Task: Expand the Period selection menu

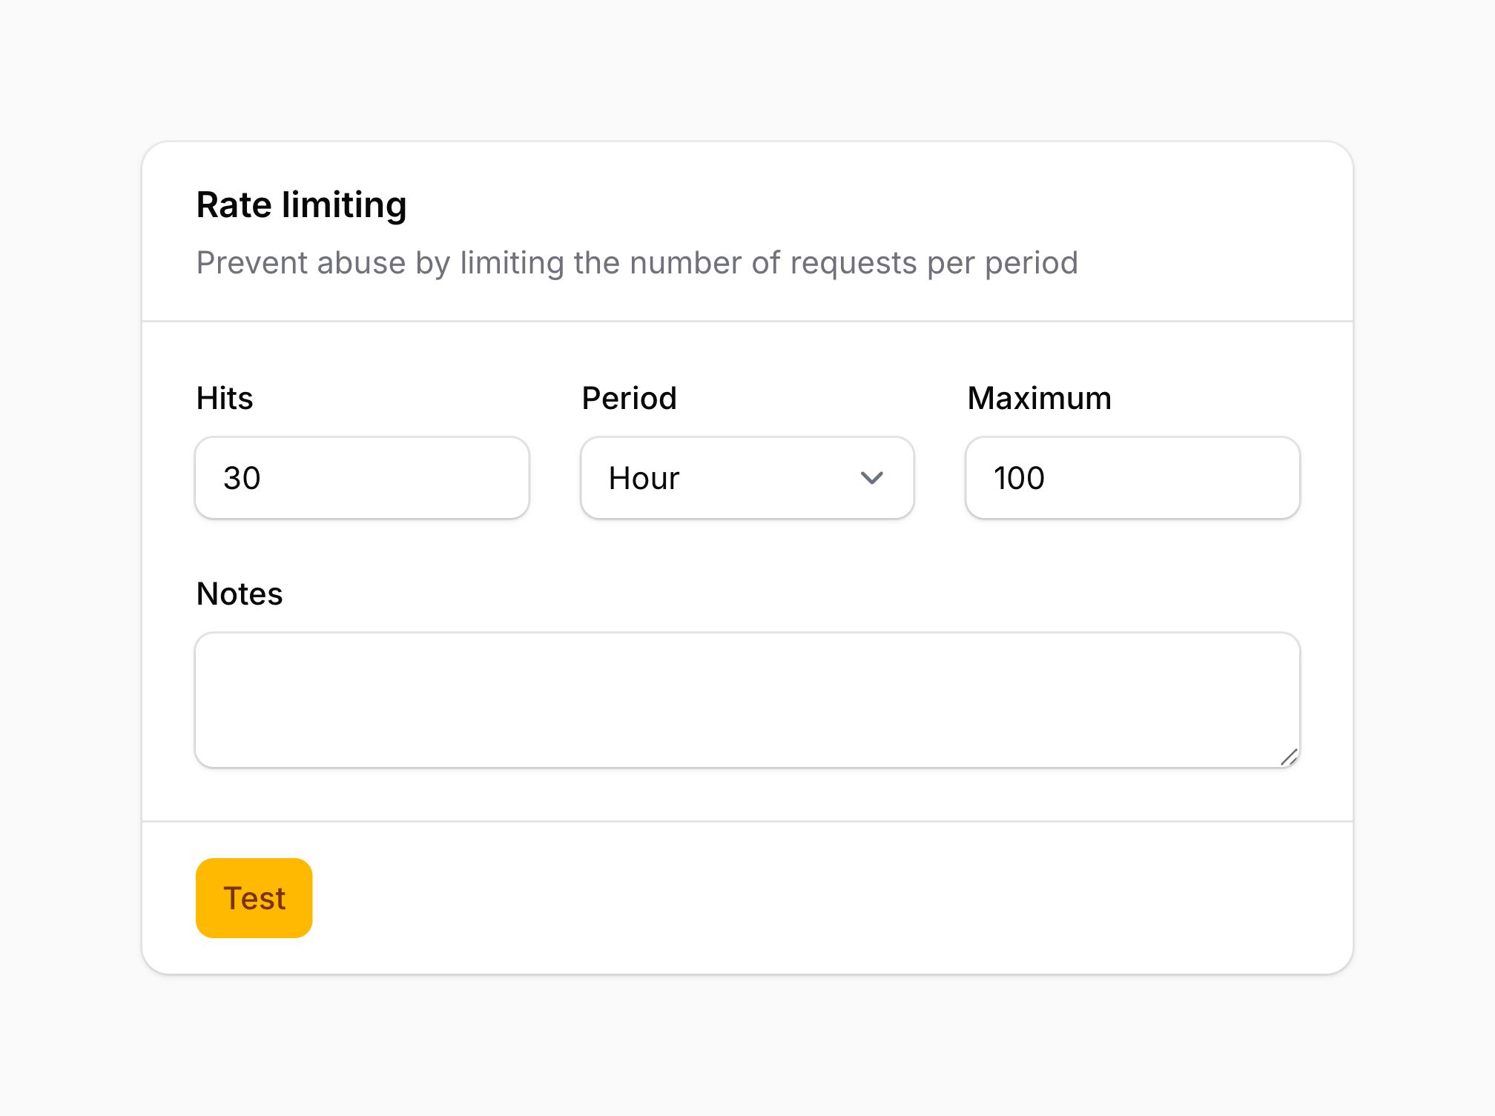Action: (747, 478)
